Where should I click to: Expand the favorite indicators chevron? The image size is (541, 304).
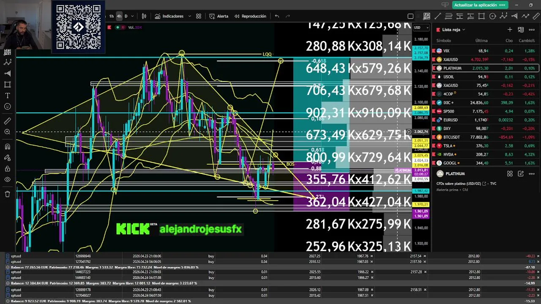tap(189, 16)
